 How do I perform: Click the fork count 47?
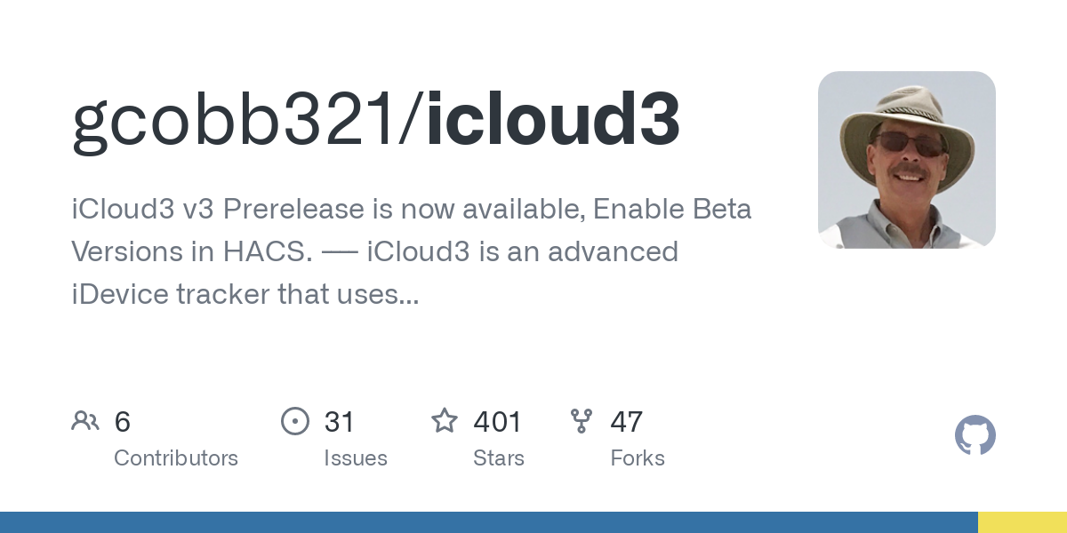pos(627,422)
